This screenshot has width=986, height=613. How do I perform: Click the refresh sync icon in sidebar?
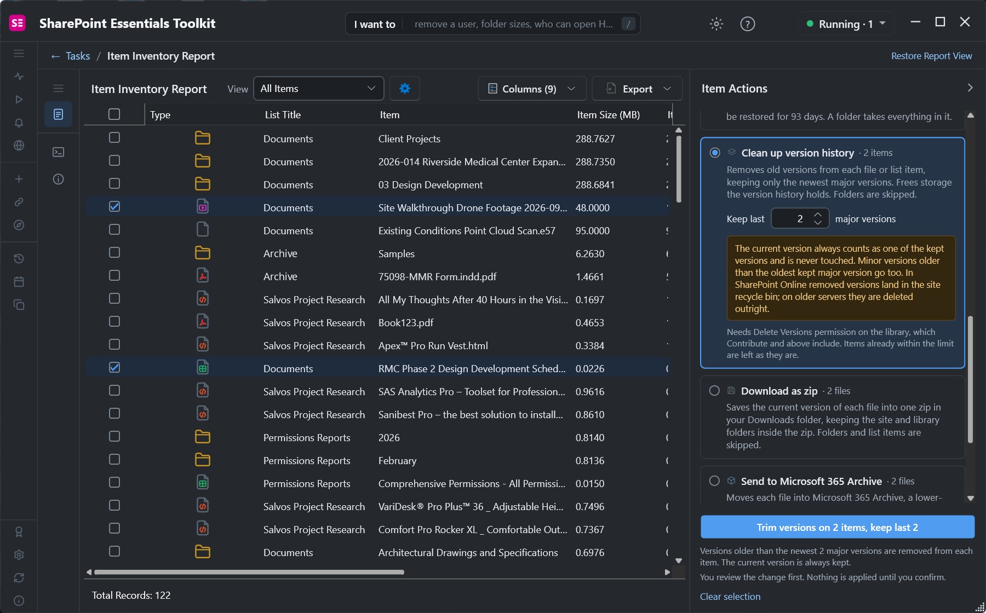[x=19, y=577]
